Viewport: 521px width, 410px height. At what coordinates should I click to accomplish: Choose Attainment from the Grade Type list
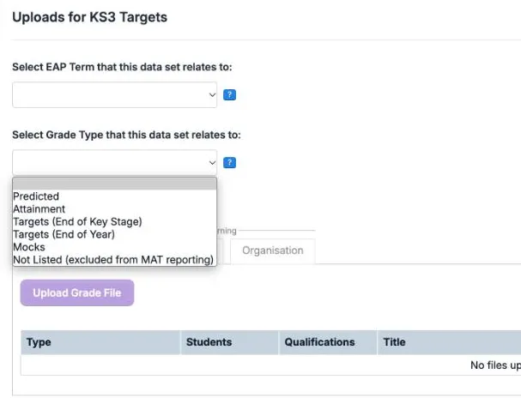pyautogui.click(x=115, y=209)
